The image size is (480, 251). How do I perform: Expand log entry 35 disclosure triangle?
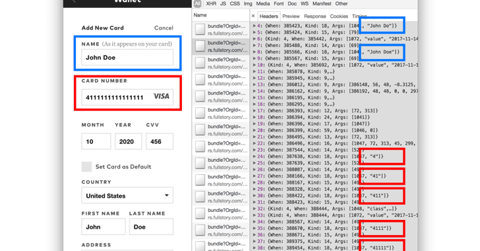(x=254, y=228)
